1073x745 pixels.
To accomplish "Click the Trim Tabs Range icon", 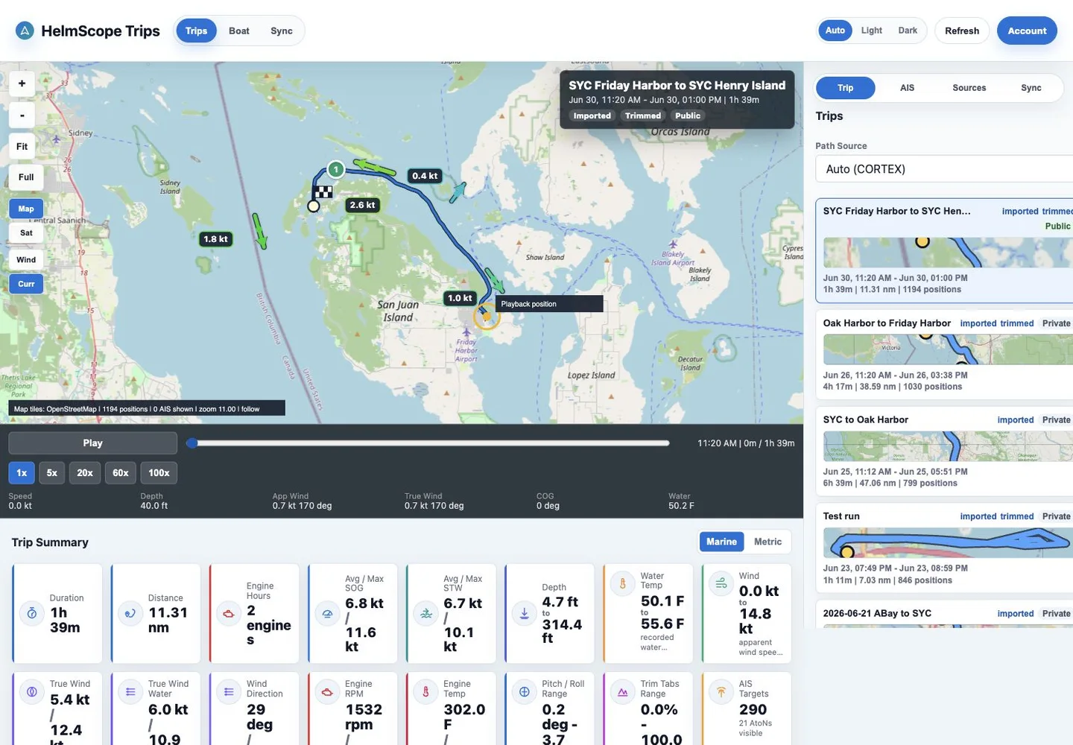I will click(622, 691).
